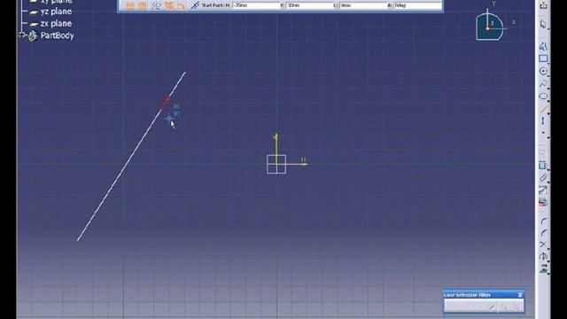
Task: Click the Start Point V value field
Action: pos(309,5)
